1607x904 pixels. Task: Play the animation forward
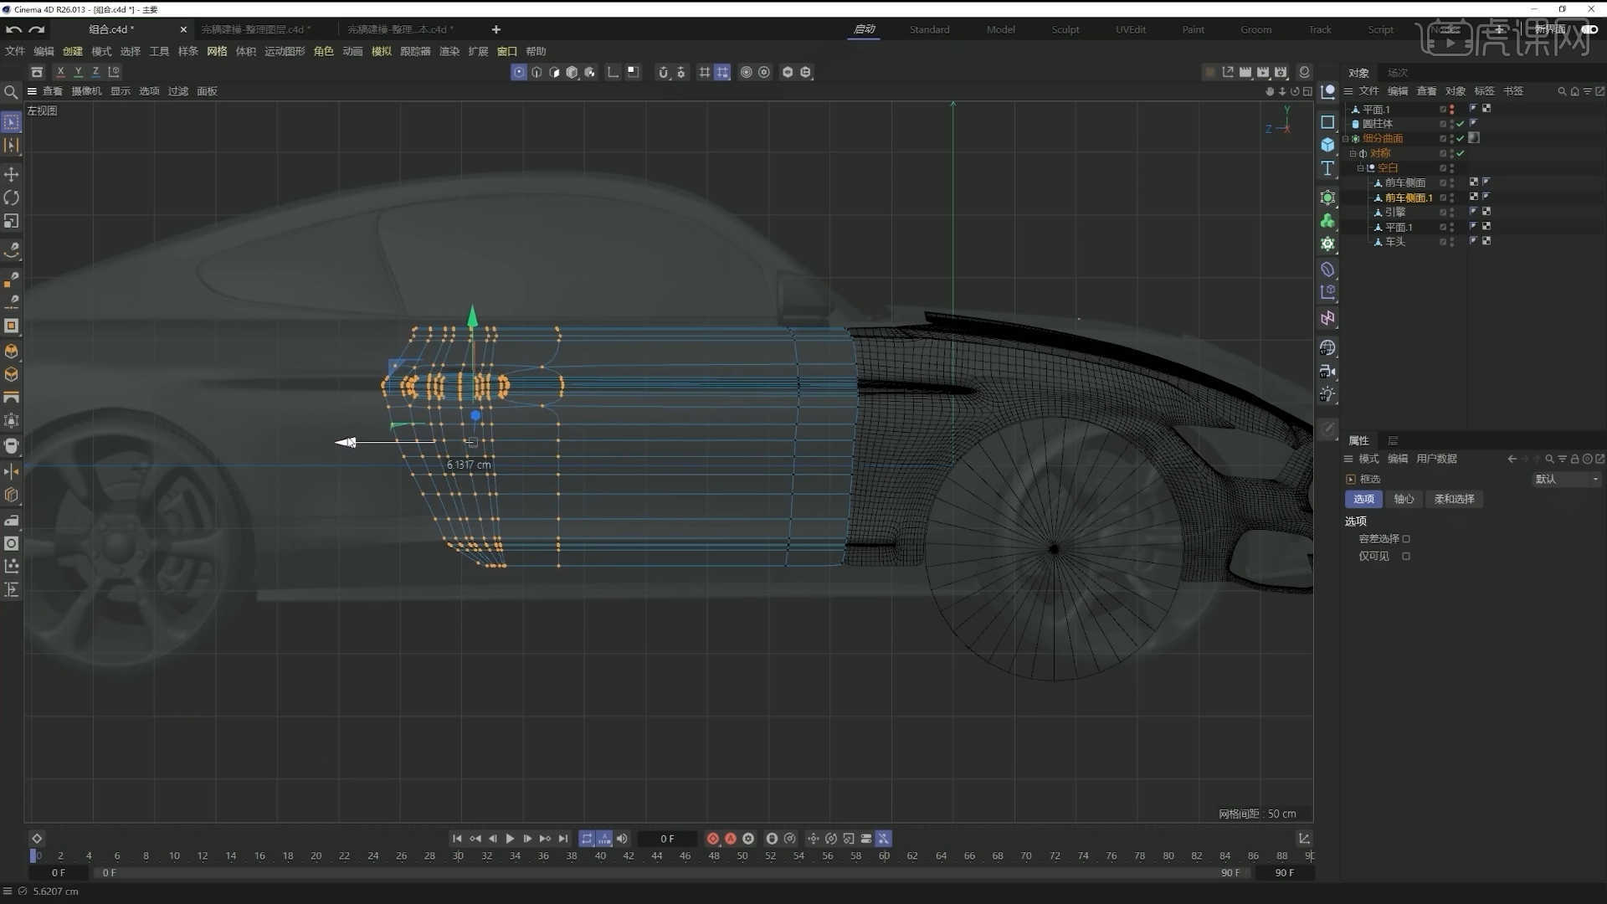pos(510,838)
